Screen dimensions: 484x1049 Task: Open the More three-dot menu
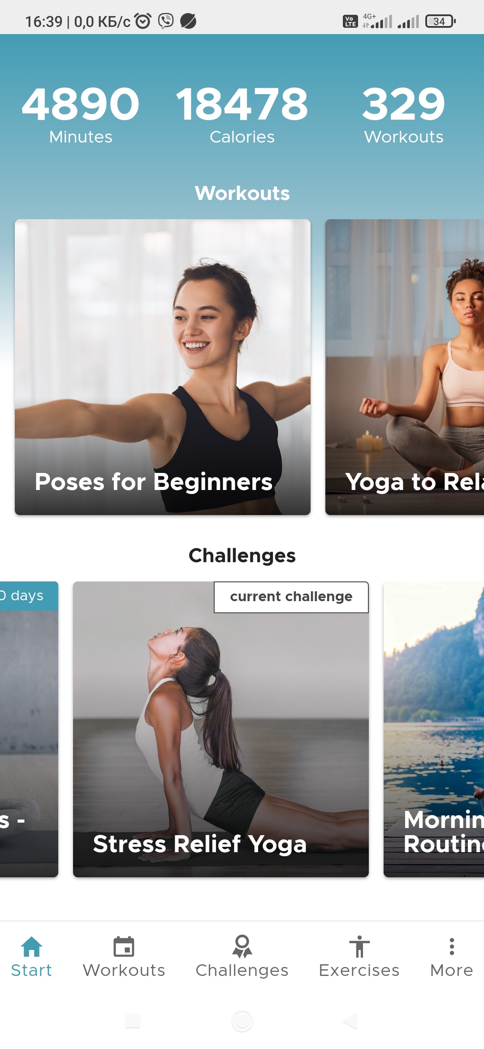[452, 946]
